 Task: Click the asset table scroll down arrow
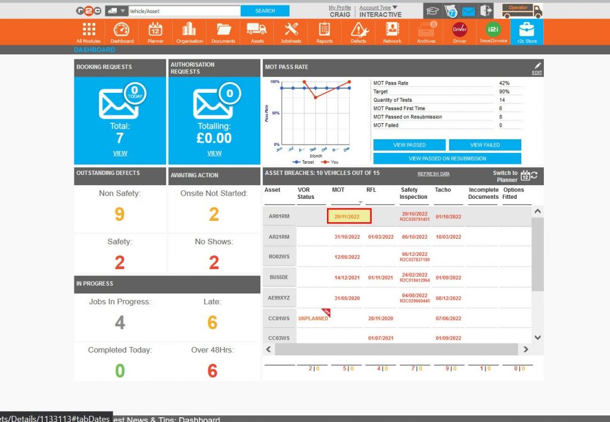(538, 337)
